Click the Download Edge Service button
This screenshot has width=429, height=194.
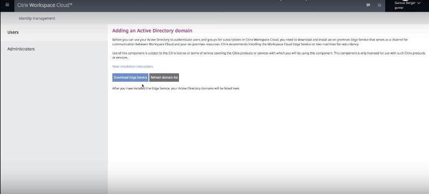[x=130, y=77]
